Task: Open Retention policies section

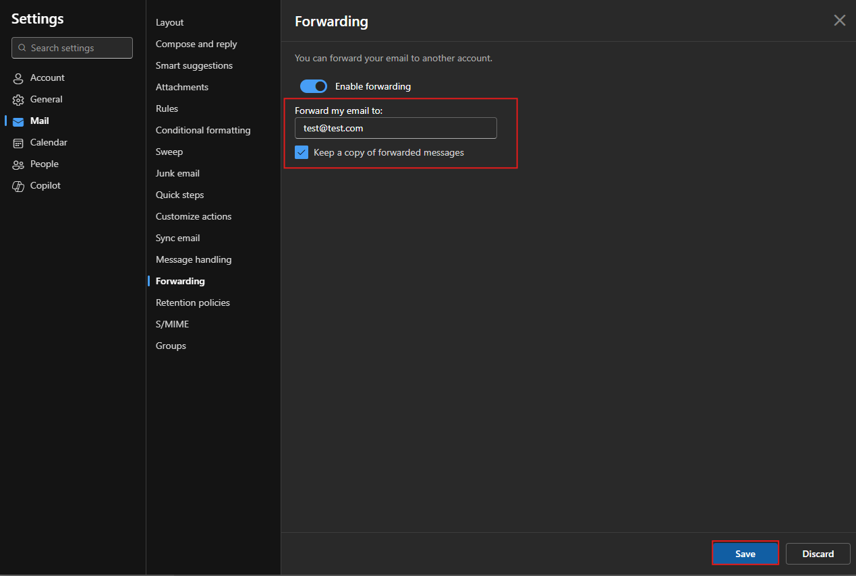Action: [x=193, y=302]
